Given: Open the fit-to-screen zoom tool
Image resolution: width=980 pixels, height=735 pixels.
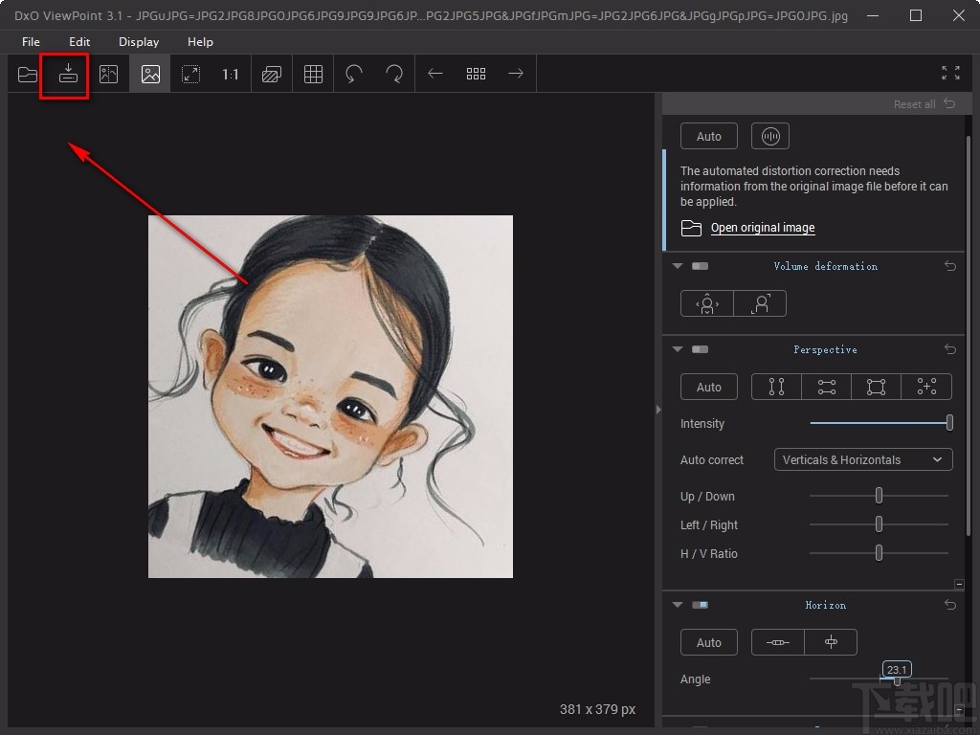Looking at the screenshot, I should point(191,74).
